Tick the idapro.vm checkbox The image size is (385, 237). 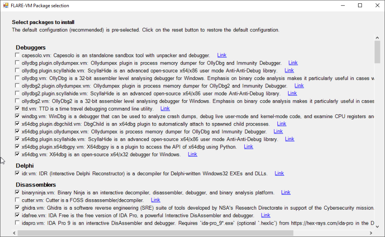17,223
